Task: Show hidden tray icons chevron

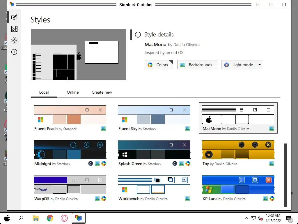Action: tap(246, 218)
